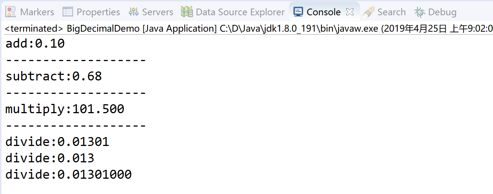Click the add:0.10 output line
This screenshot has width=493, height=194.
point(35,44)
